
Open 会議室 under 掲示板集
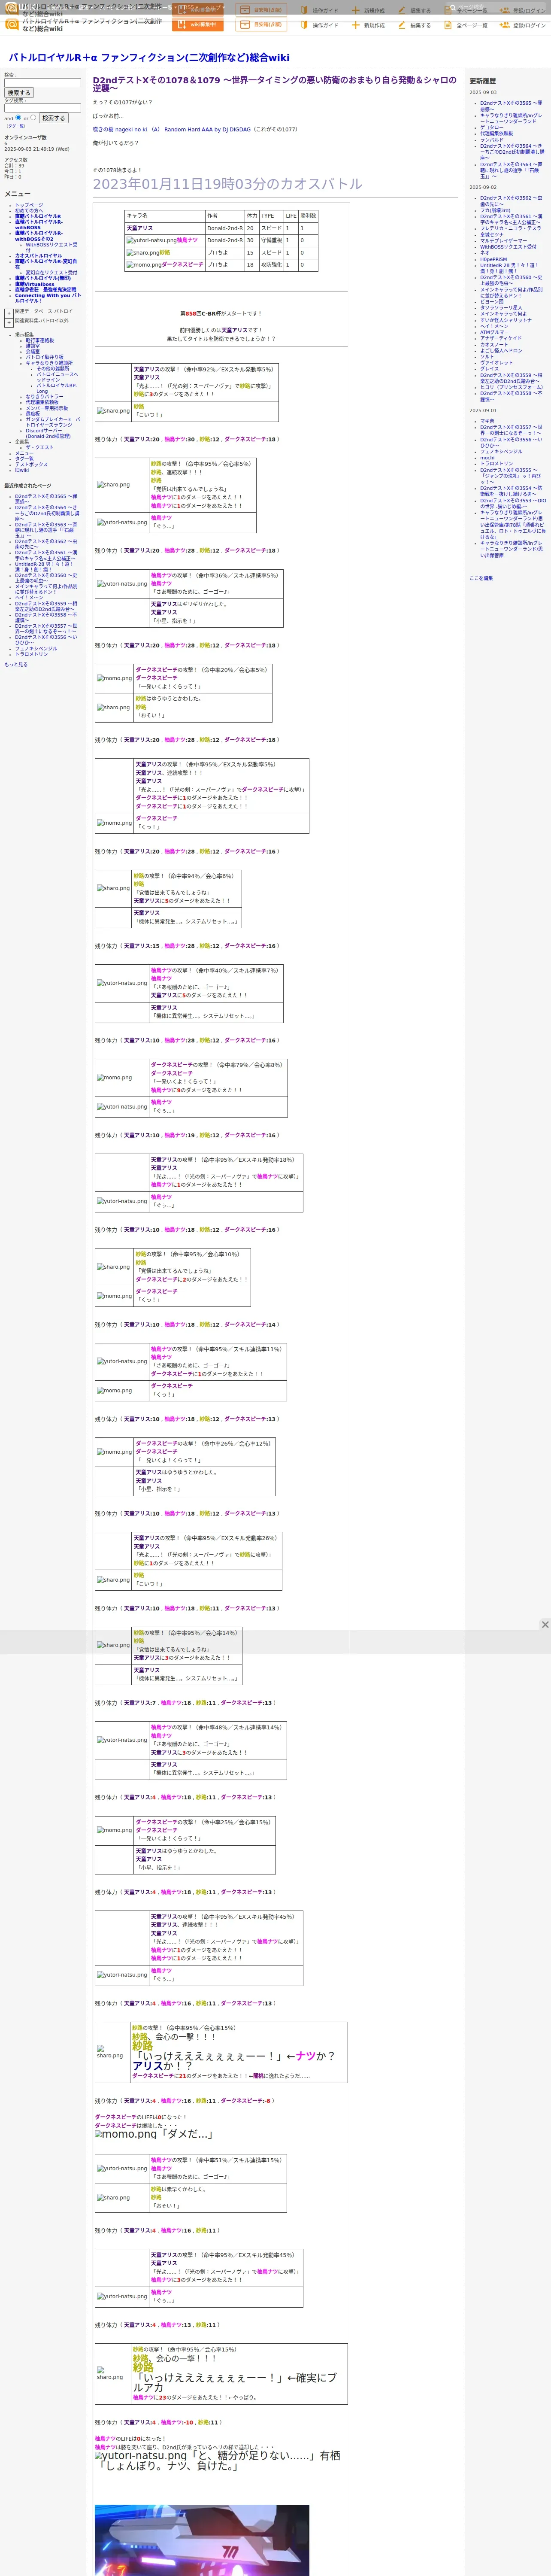click(33, 352)
